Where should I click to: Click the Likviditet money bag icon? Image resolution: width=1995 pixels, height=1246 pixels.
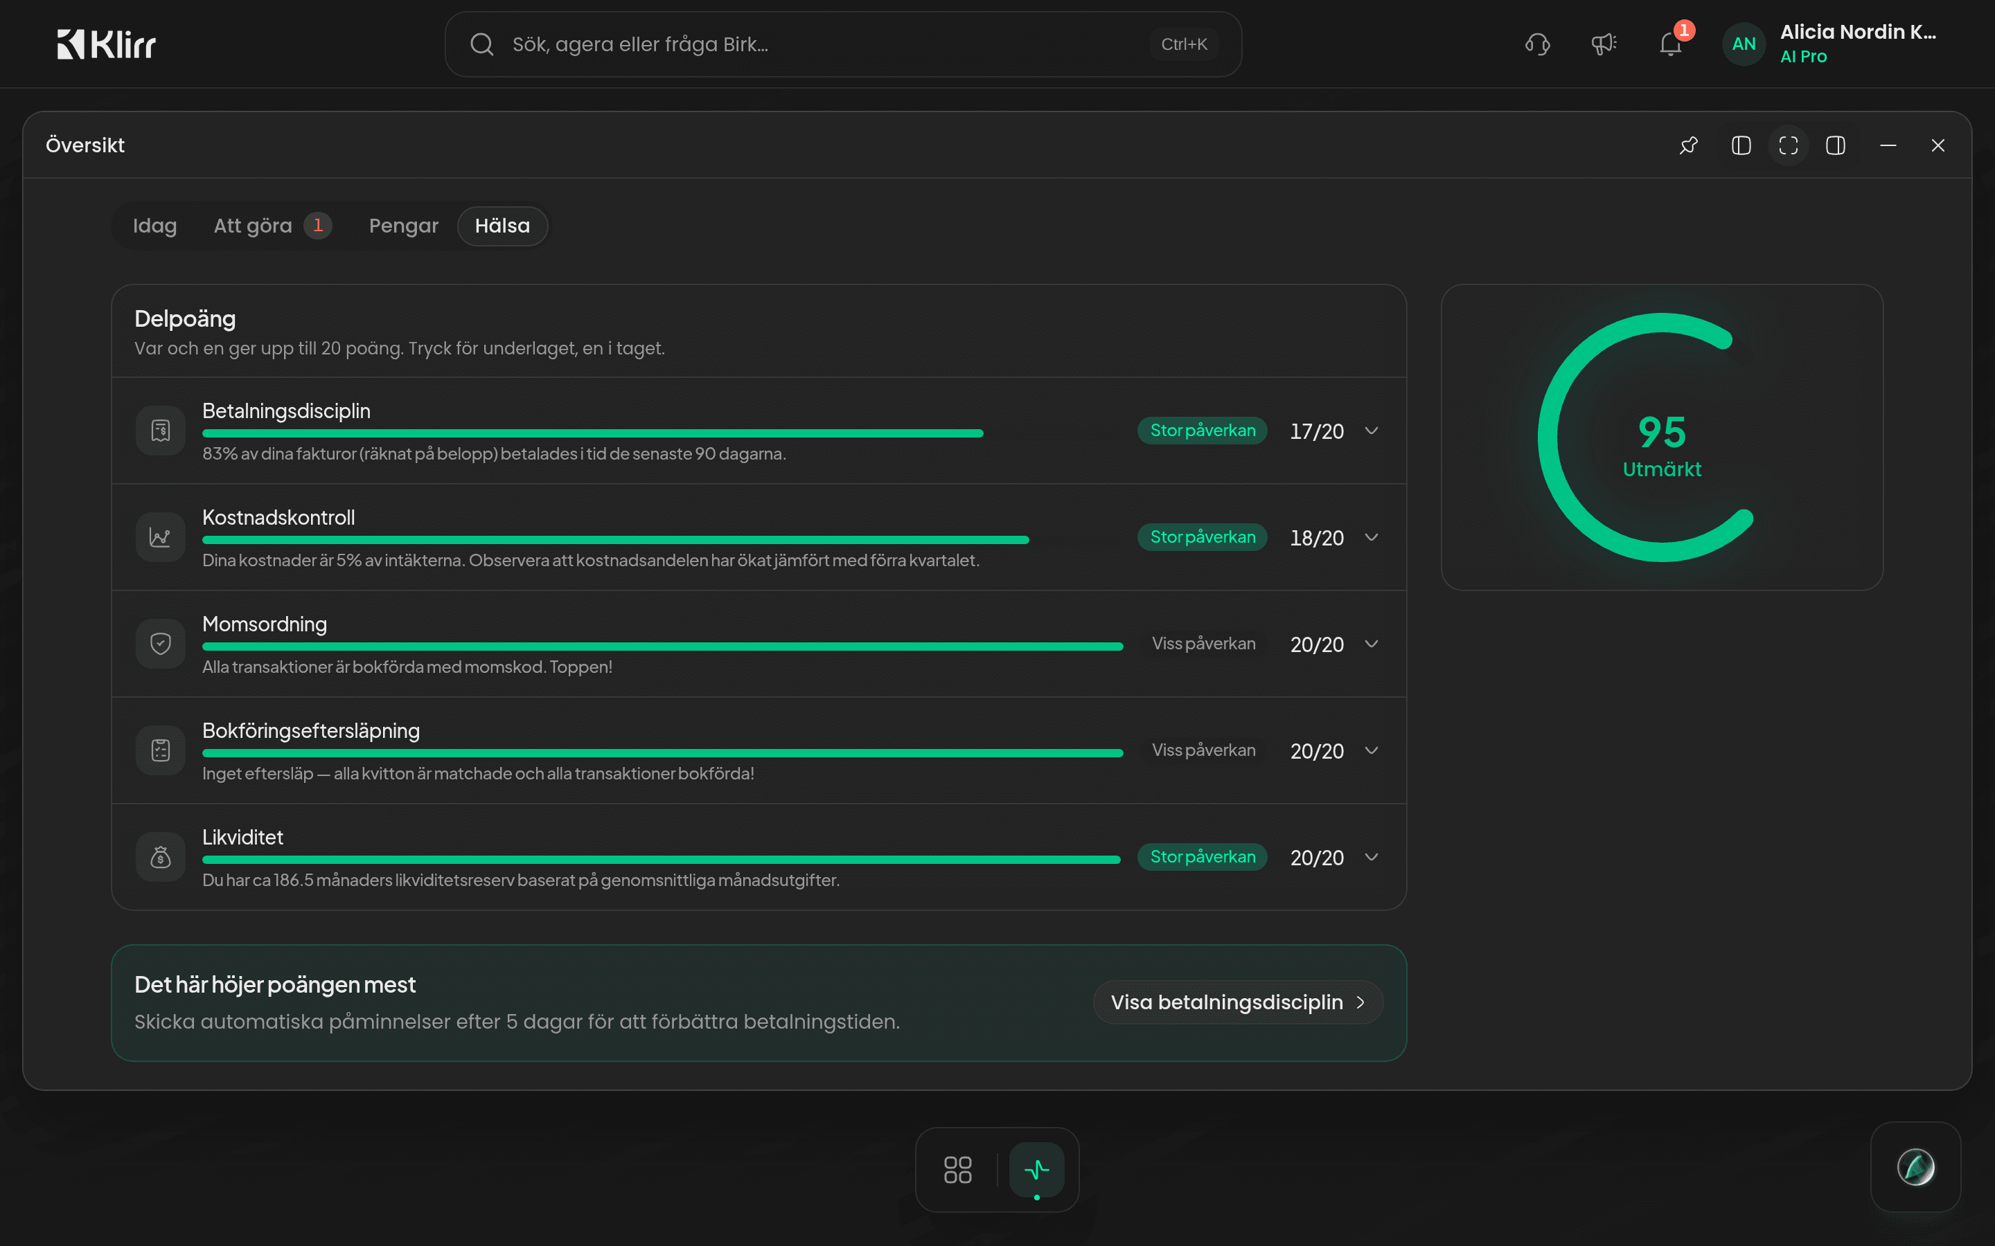161,857
